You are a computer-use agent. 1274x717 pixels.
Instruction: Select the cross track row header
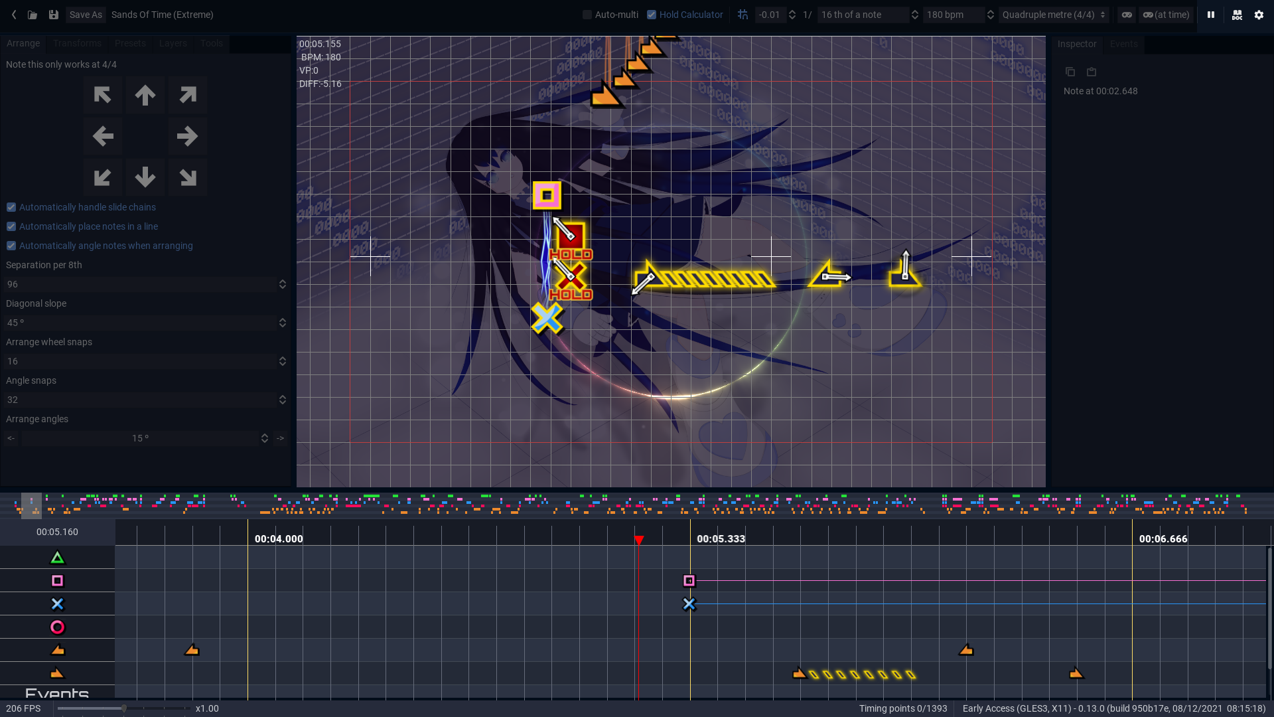[x=57, y=604]
